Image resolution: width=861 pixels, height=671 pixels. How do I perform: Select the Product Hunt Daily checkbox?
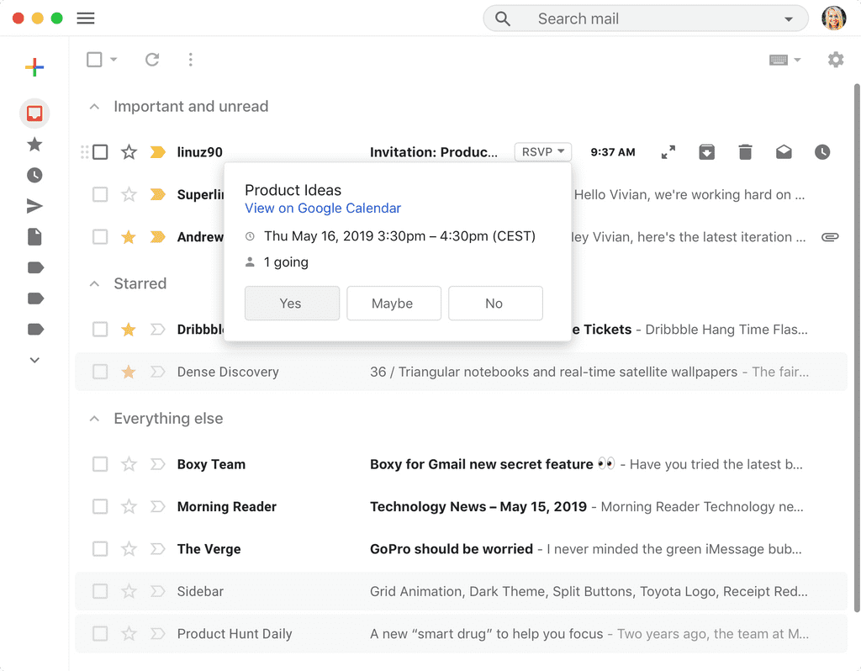pos(100,633)
